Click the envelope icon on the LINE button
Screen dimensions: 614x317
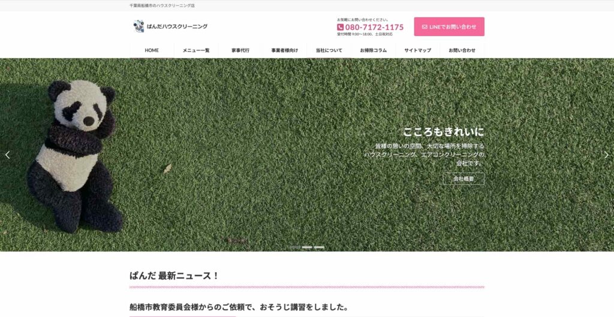point(425,27)
